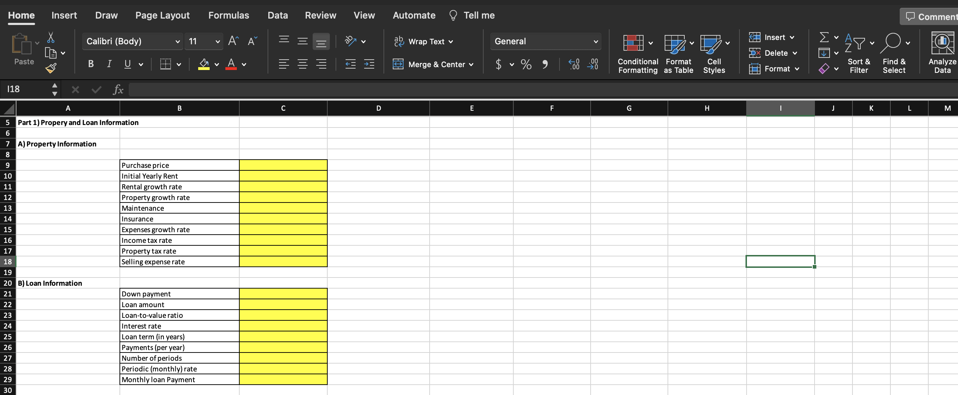Viewport: 958px width, 395px height.
Task: Click the Increase Font Size icon
Action: [x=234, y=41]
